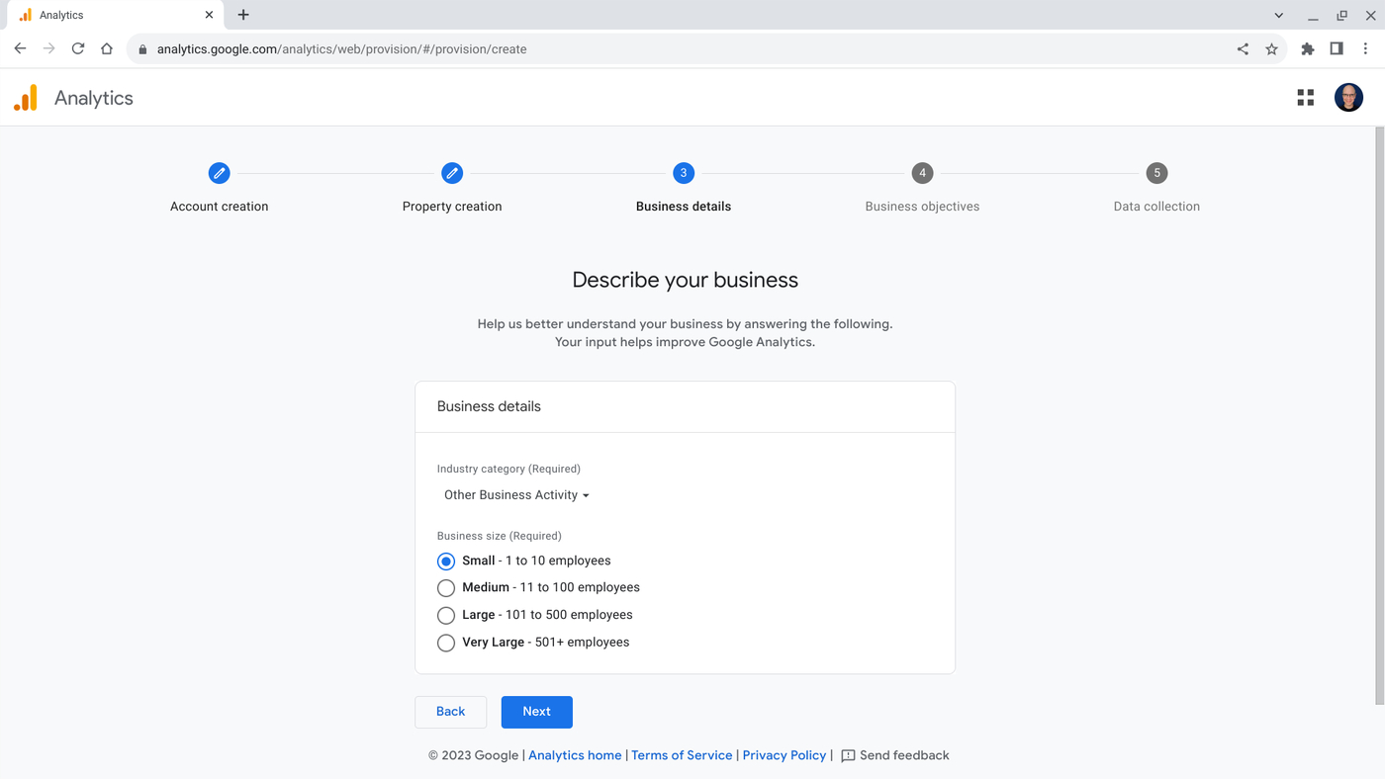Expand the browser tab search chevron
1385x779 pixels.
[x=1278, y=15]
